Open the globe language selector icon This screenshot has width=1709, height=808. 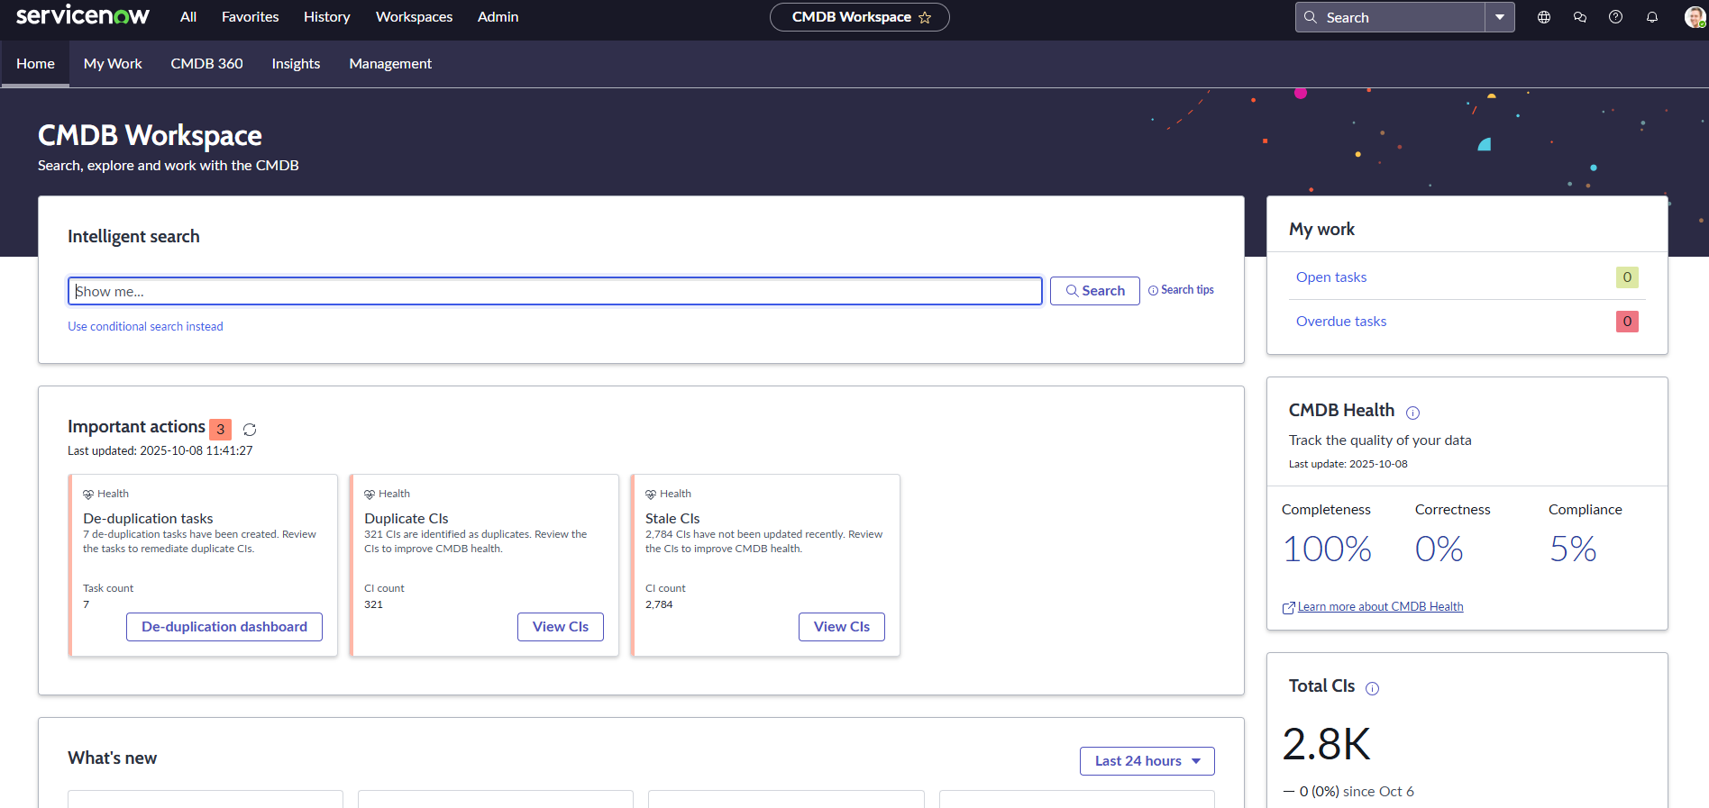point(1544,17)
